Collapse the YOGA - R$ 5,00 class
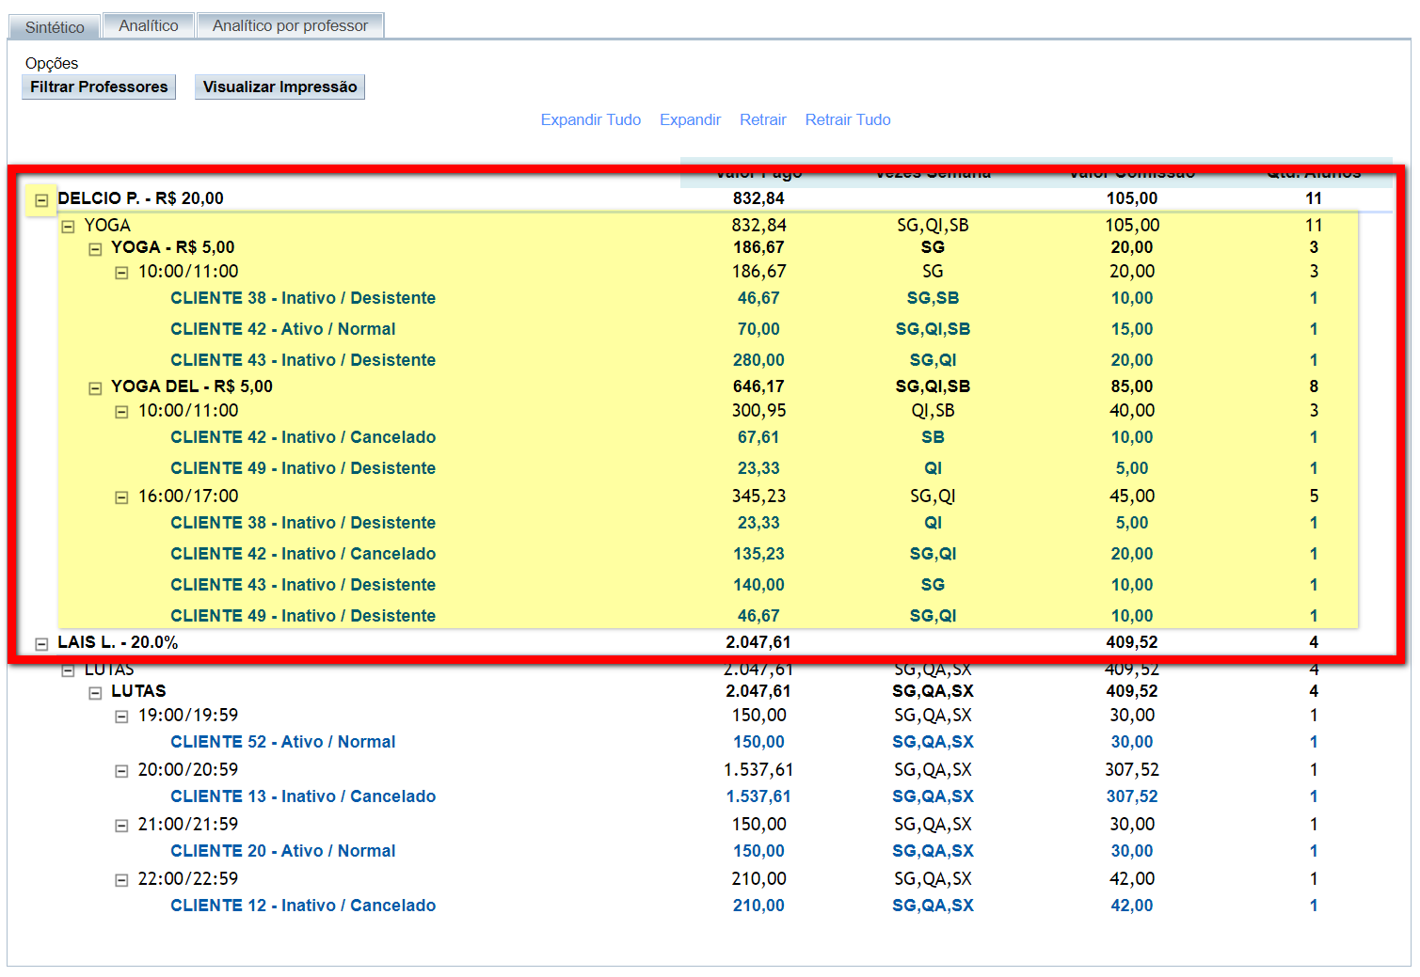This screenshot has width=1420, height=977. [x=95, y=249]
